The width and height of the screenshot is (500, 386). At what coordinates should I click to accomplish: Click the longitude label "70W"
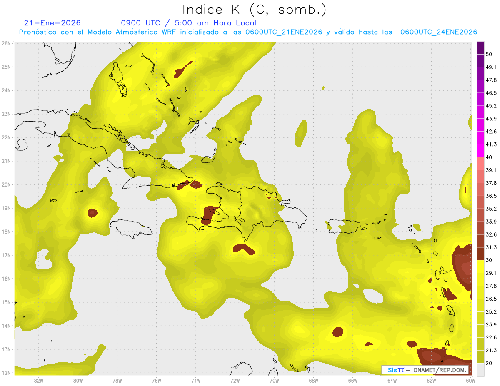click(274, 381)
